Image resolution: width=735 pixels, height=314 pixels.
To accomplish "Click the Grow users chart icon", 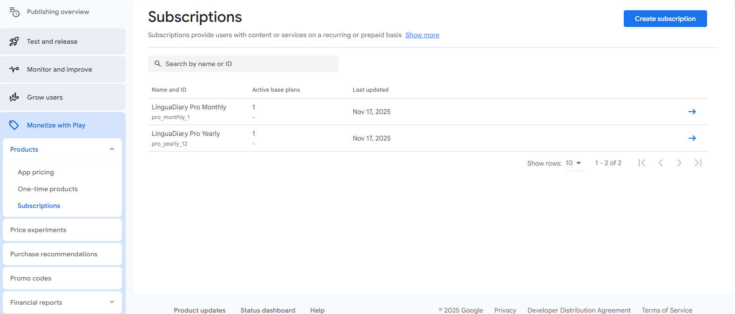I will click(14, 97).
